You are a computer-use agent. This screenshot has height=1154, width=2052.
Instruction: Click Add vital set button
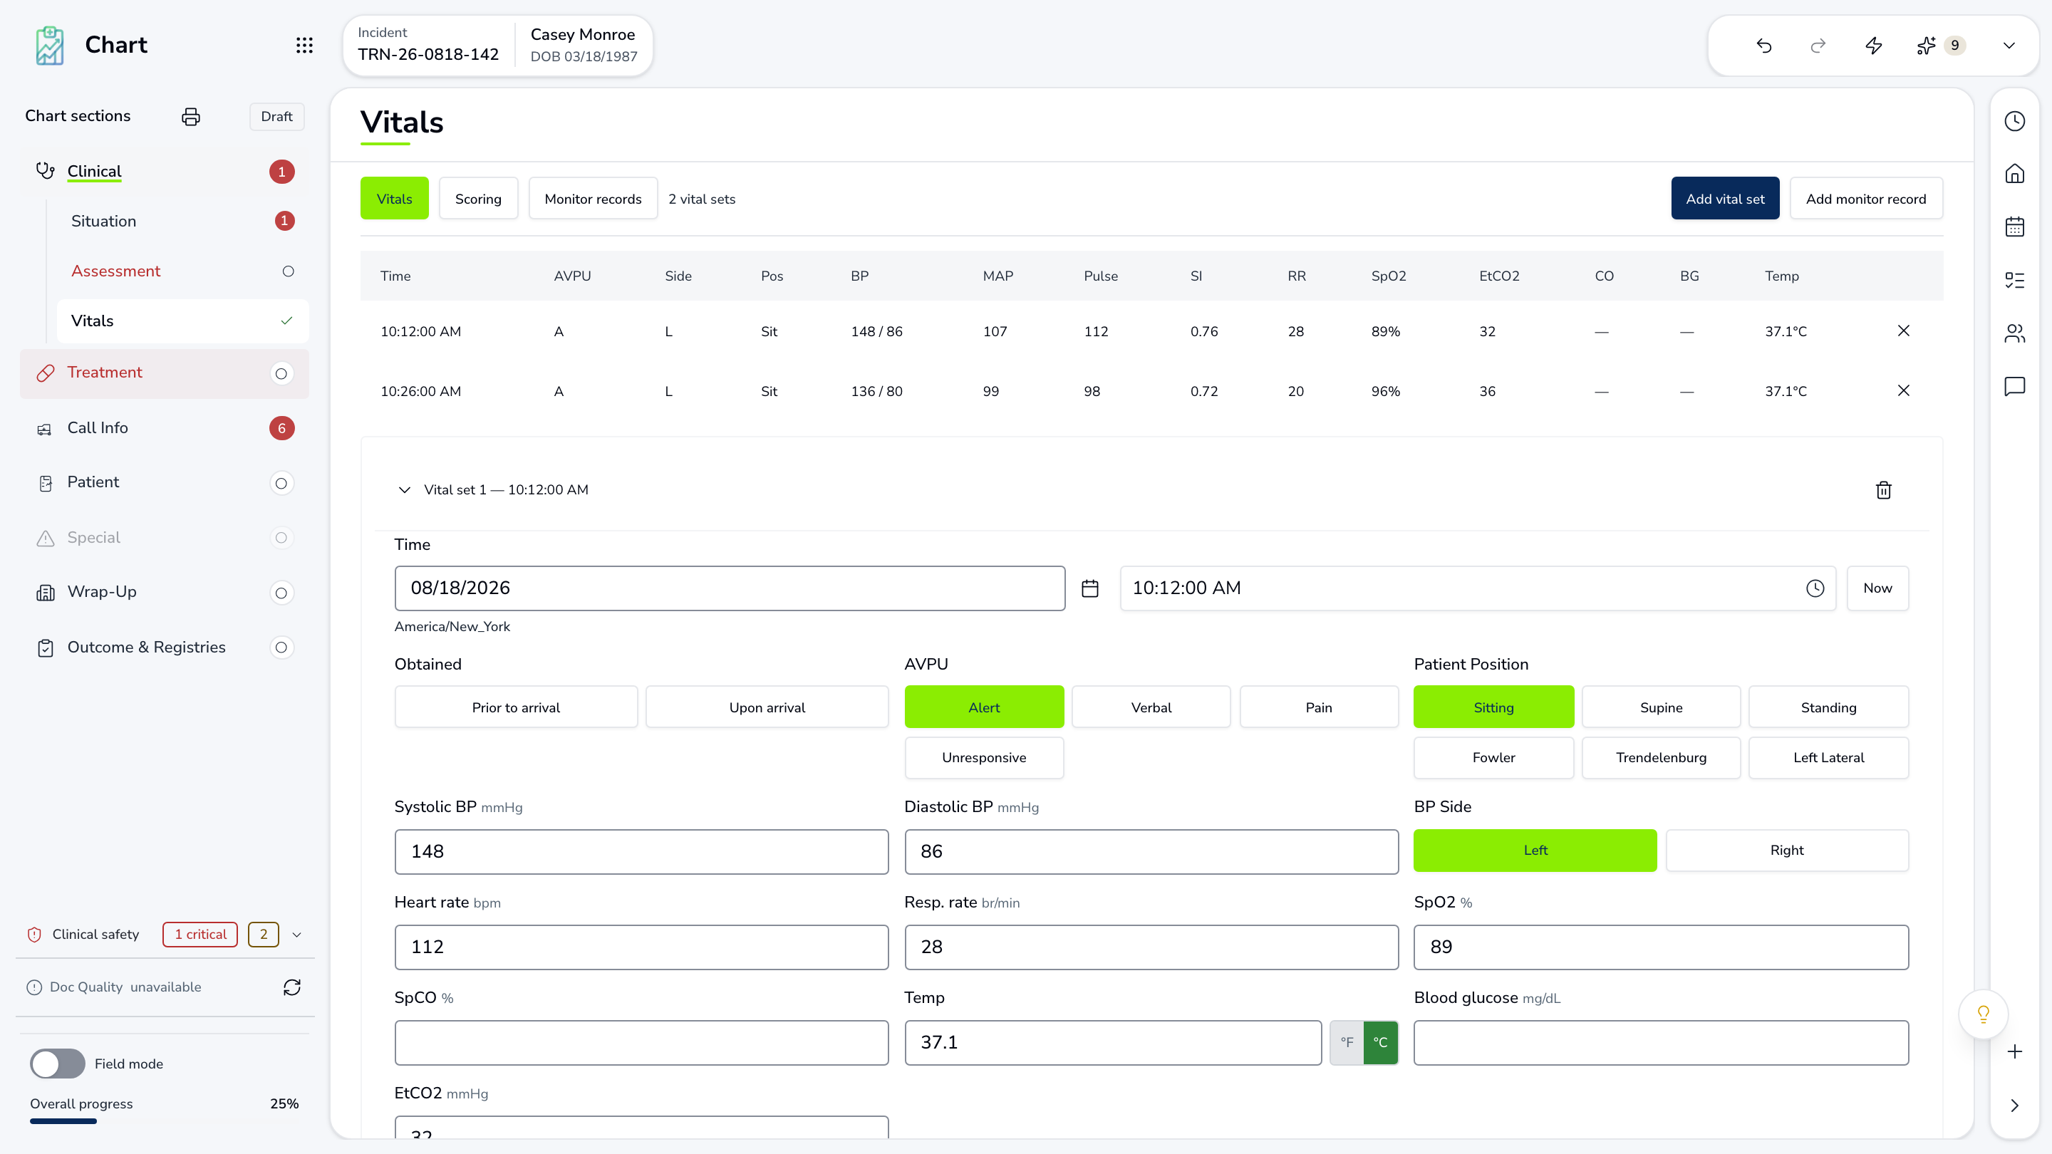pyautogui.click(x=1724, y=198)
